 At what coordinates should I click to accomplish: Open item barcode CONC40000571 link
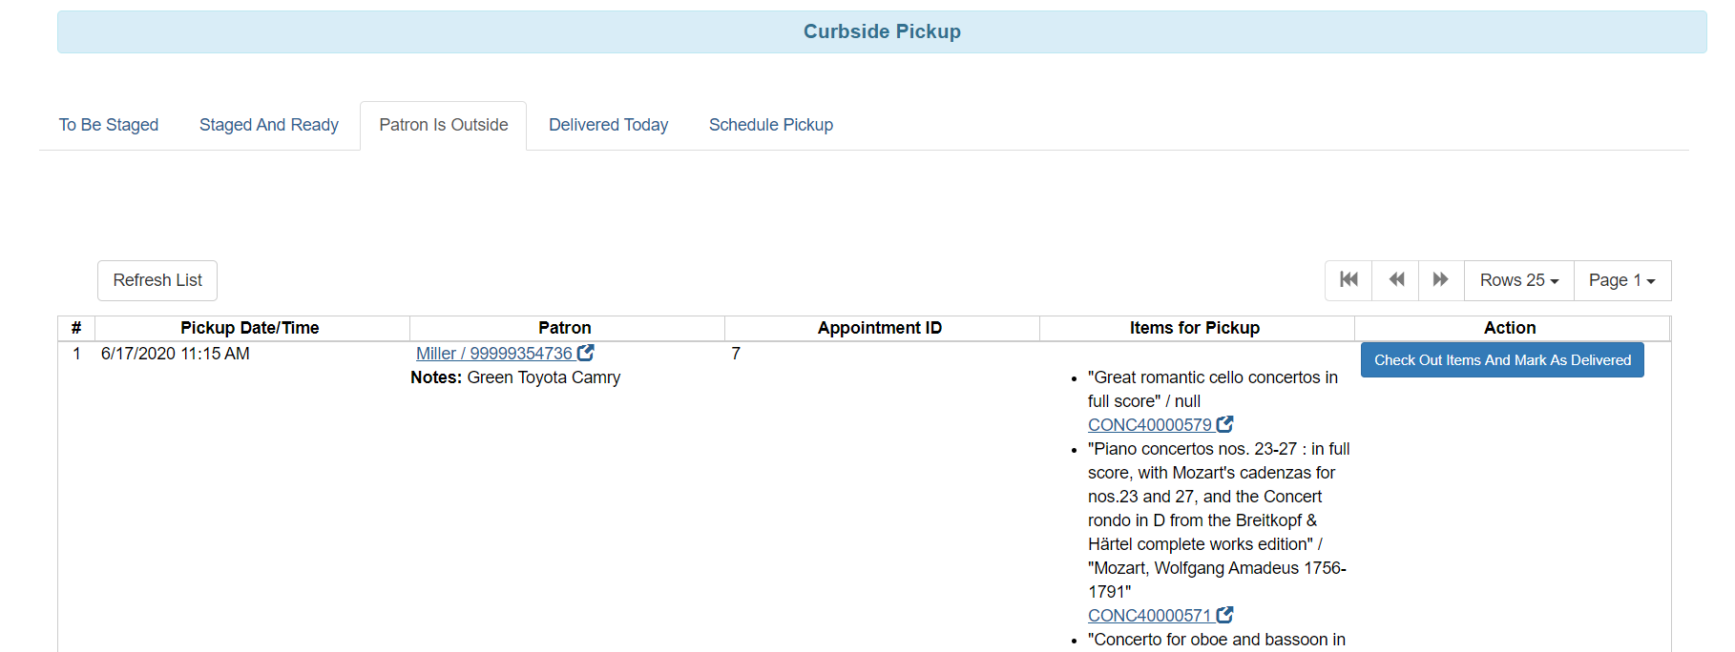point(1149,616)
